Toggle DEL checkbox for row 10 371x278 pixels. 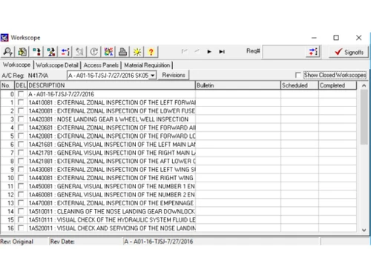click(21, 178)
